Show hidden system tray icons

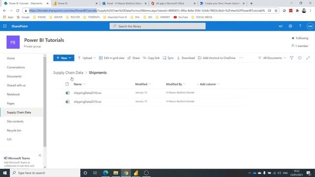click(x=250, y=173)
